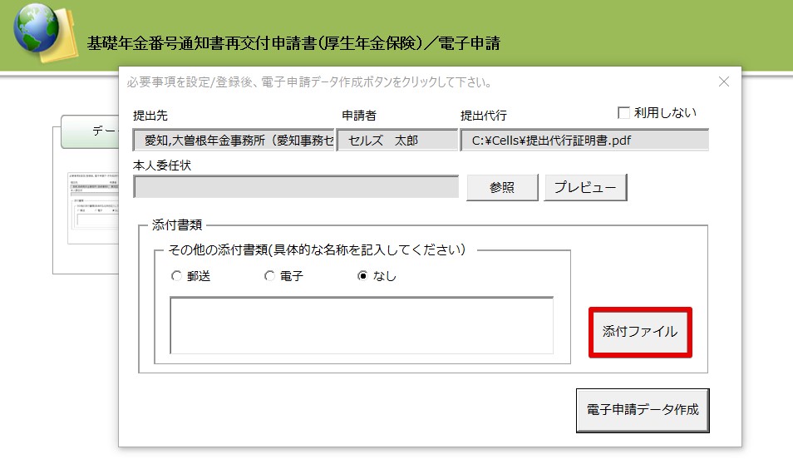Viewport: 793px width, 469px height.
Task: Check the 利用しない checkbox
Action: 623,112
